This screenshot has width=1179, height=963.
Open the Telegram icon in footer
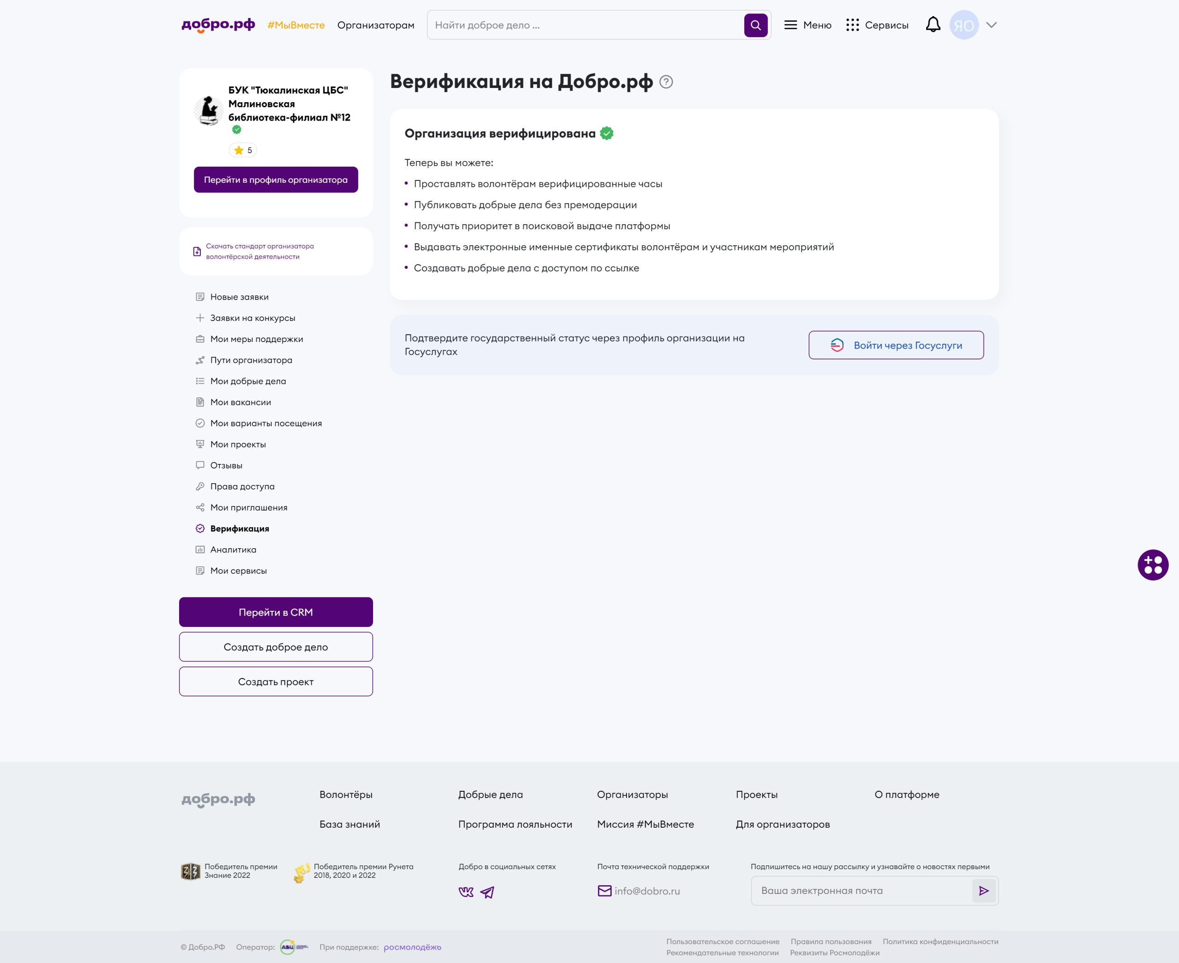click(x=487, y=892)
